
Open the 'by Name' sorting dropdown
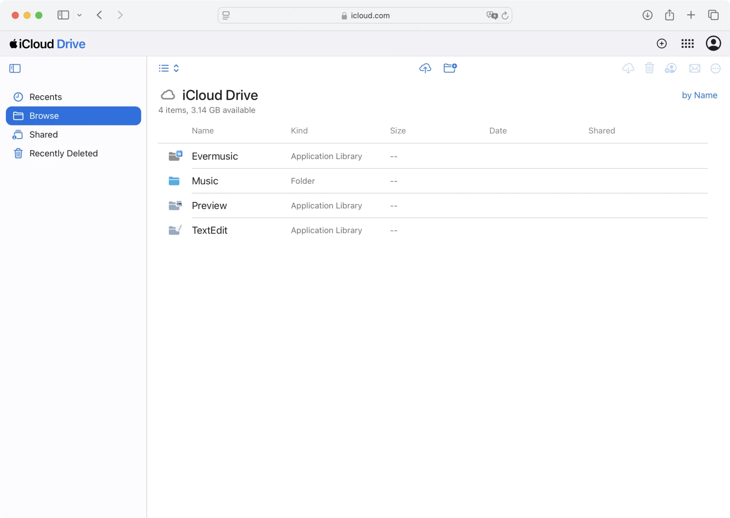(699, 95)
